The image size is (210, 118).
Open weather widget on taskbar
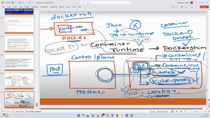click(x=5, y=115)
